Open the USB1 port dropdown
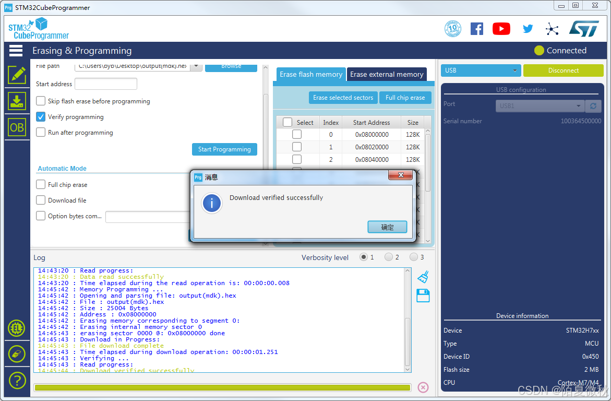Viewport: 611px width, 401px height. pos(540,105)
